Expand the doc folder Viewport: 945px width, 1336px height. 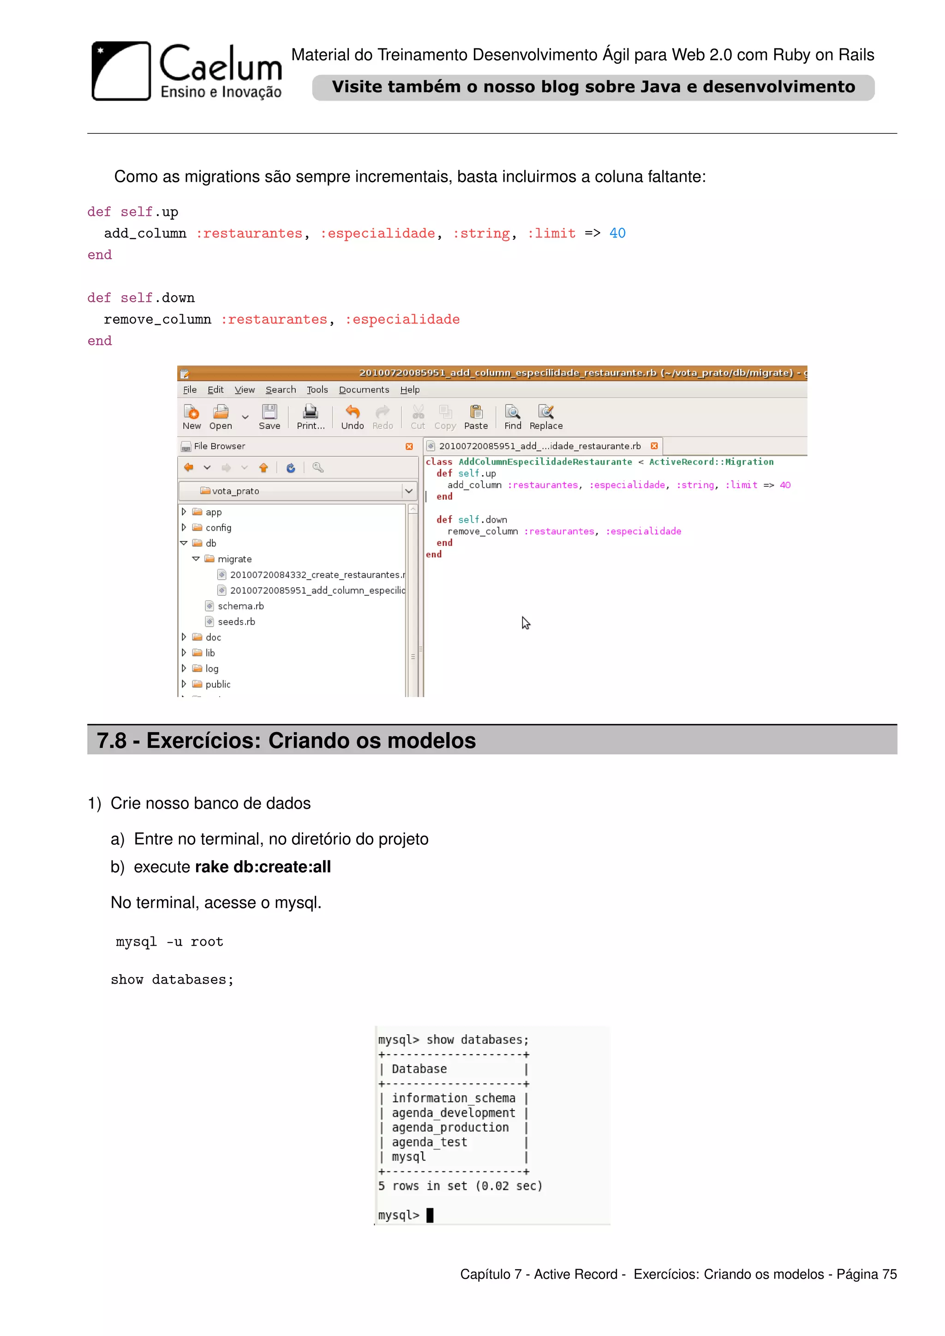tap(184, 637)
